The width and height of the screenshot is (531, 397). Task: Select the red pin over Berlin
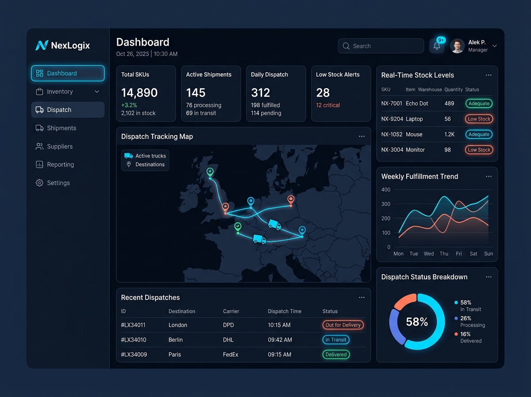tap(291, 199)
